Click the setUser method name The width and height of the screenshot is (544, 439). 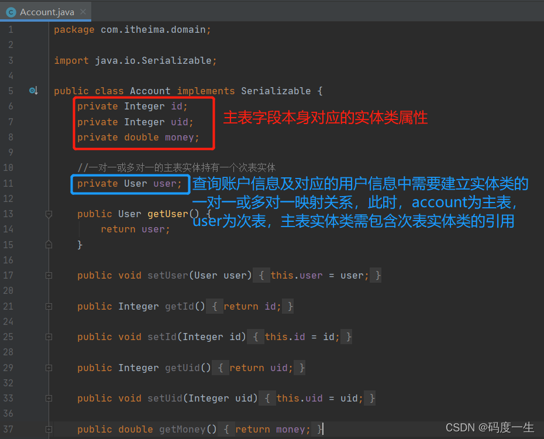coord(168,276)
